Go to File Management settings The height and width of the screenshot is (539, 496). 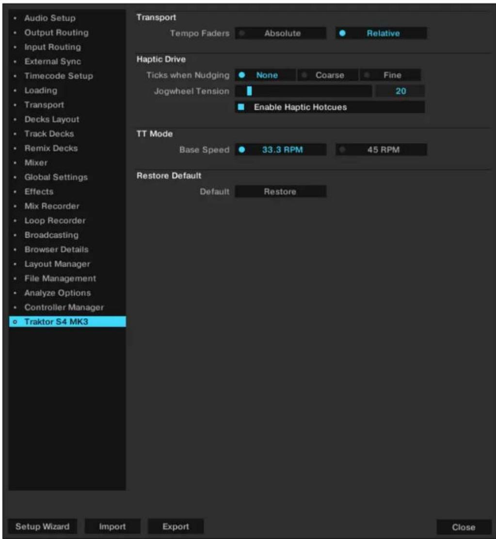tap(67, 278)
